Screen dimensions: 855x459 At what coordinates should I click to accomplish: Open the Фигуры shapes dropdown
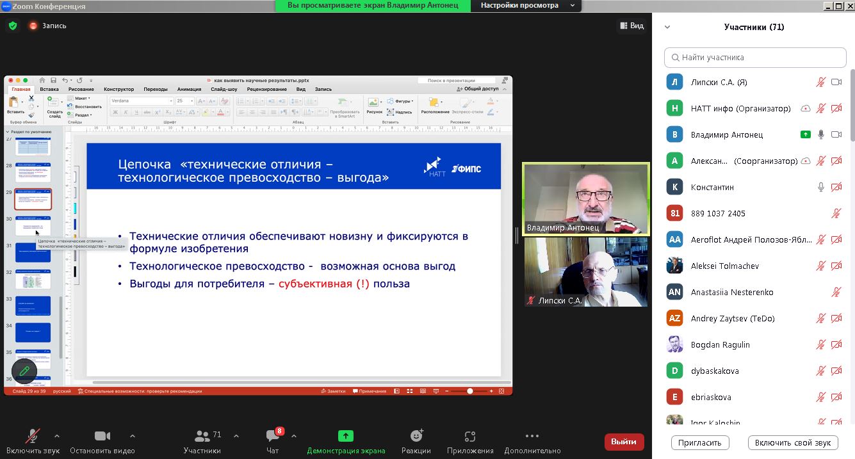pyautogui.click(x=400, y=101)
